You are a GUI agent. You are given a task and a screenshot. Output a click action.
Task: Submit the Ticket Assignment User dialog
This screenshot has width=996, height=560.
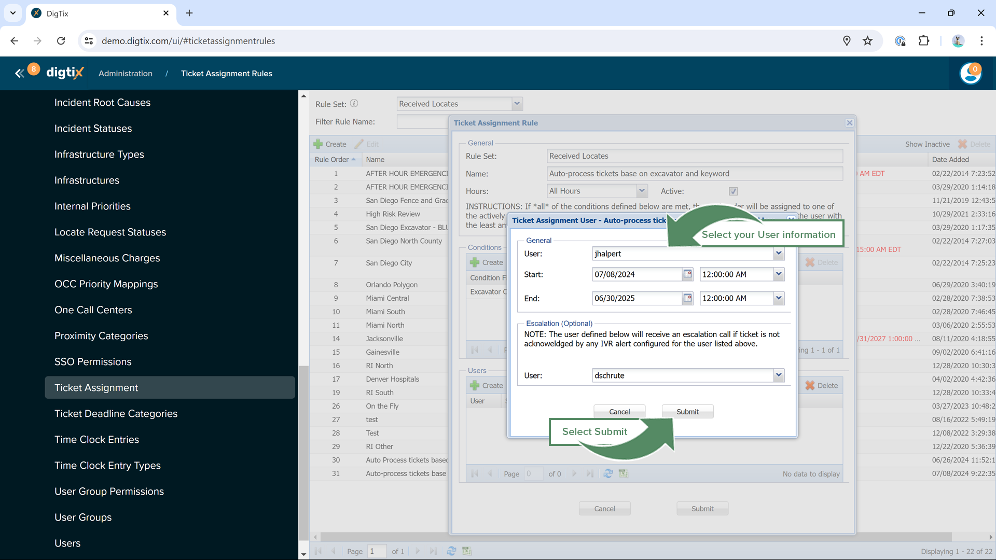pyautogui.click(x=687, y=412)
